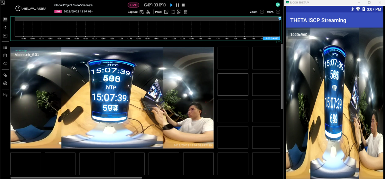Delete panel with the trash icon
The height and width of the screenshot is (179, 385).
click(x=185, y=12)
